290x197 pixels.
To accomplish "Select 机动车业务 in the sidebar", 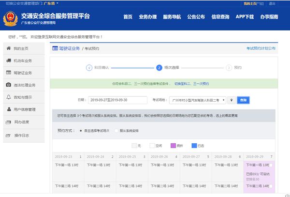I will (x=24, y=61).
